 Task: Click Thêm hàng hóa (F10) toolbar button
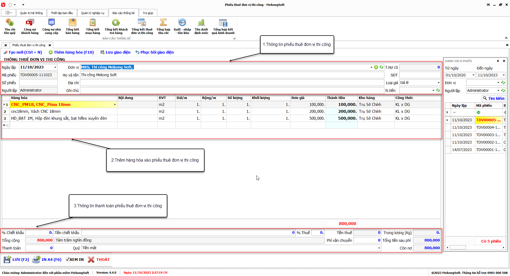tap(71, 52)
